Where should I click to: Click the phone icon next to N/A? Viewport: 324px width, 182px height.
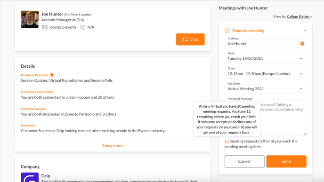[82, 27]
